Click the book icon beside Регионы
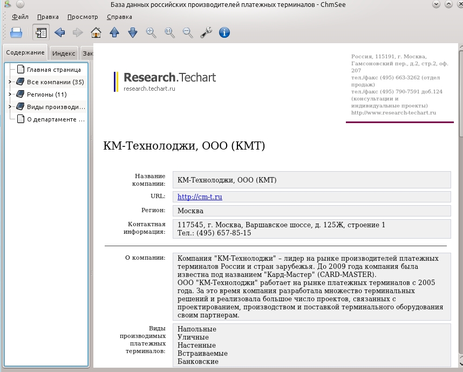Screen dimensions: 463x372 tap(20, 94)
